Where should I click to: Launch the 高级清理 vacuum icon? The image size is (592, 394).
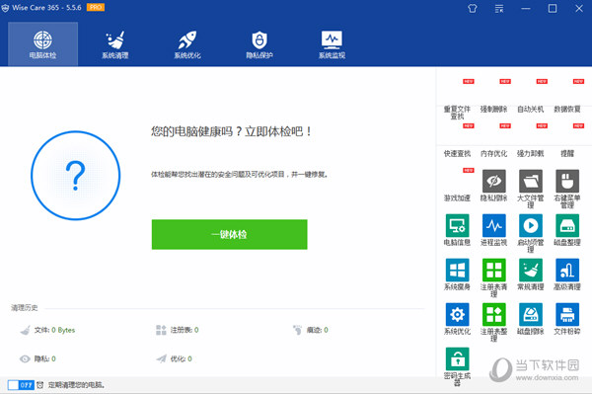(567, 271)
